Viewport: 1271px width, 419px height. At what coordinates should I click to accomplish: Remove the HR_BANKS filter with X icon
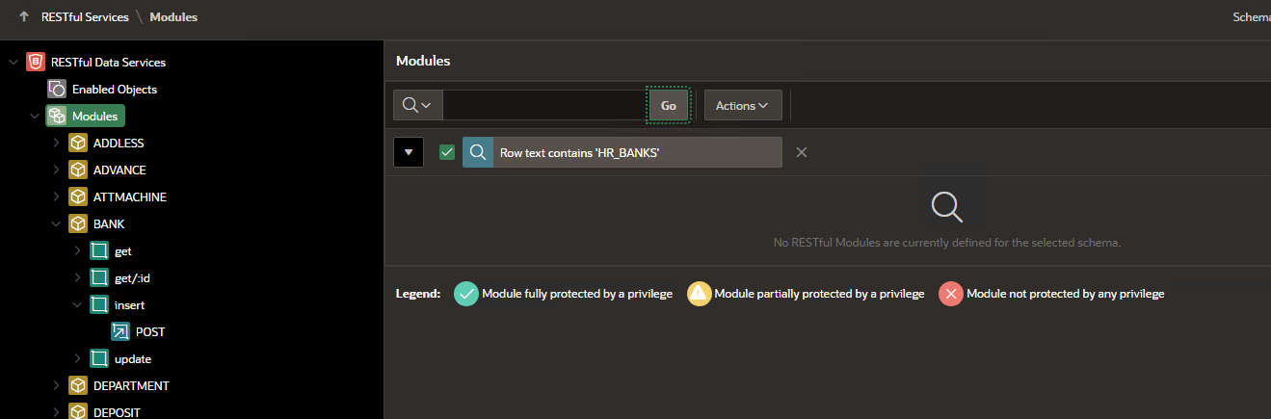point(802,152)
